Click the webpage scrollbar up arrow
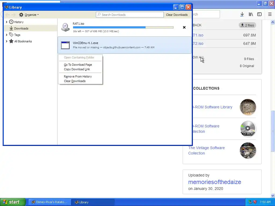The height and width of the screenshot is (206, 275). click(x=273, y=22)
